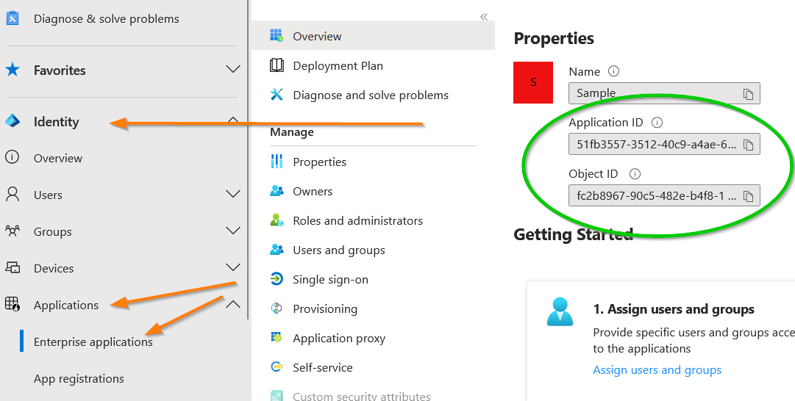
Task: Click Groups label in sidebar
Action: pyautogui.click(x=53, y=231)
